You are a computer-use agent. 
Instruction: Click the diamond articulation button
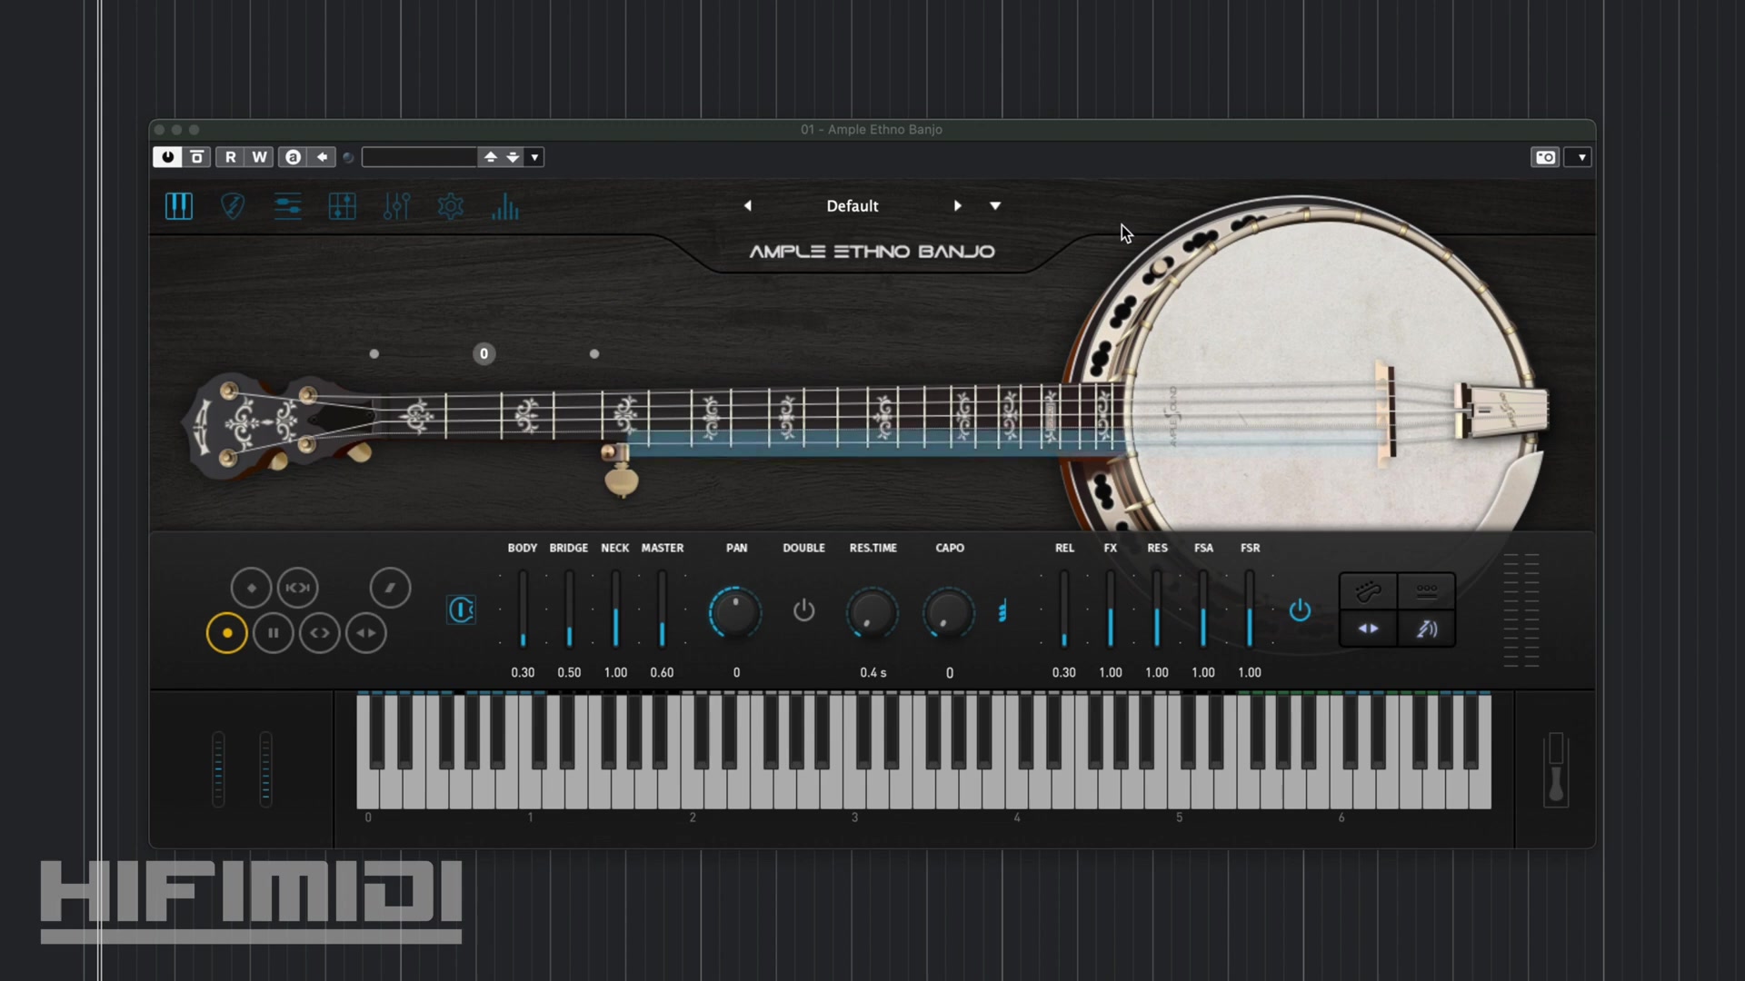pyautogui.click(x=251, y=588)
